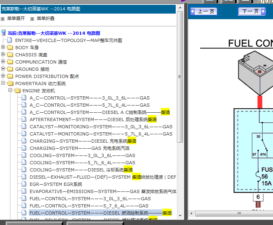Open A_C-CONTROL-SYSTEM DIESEL A C控制系统 entry

pos(100,112)
